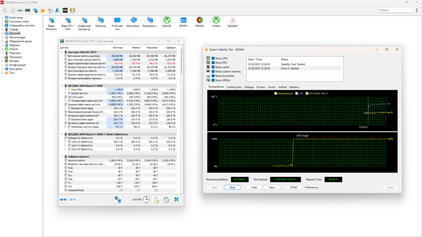The image size is (422, 237).
Task: Switch to Unified tab
Action: pos(283,87)
